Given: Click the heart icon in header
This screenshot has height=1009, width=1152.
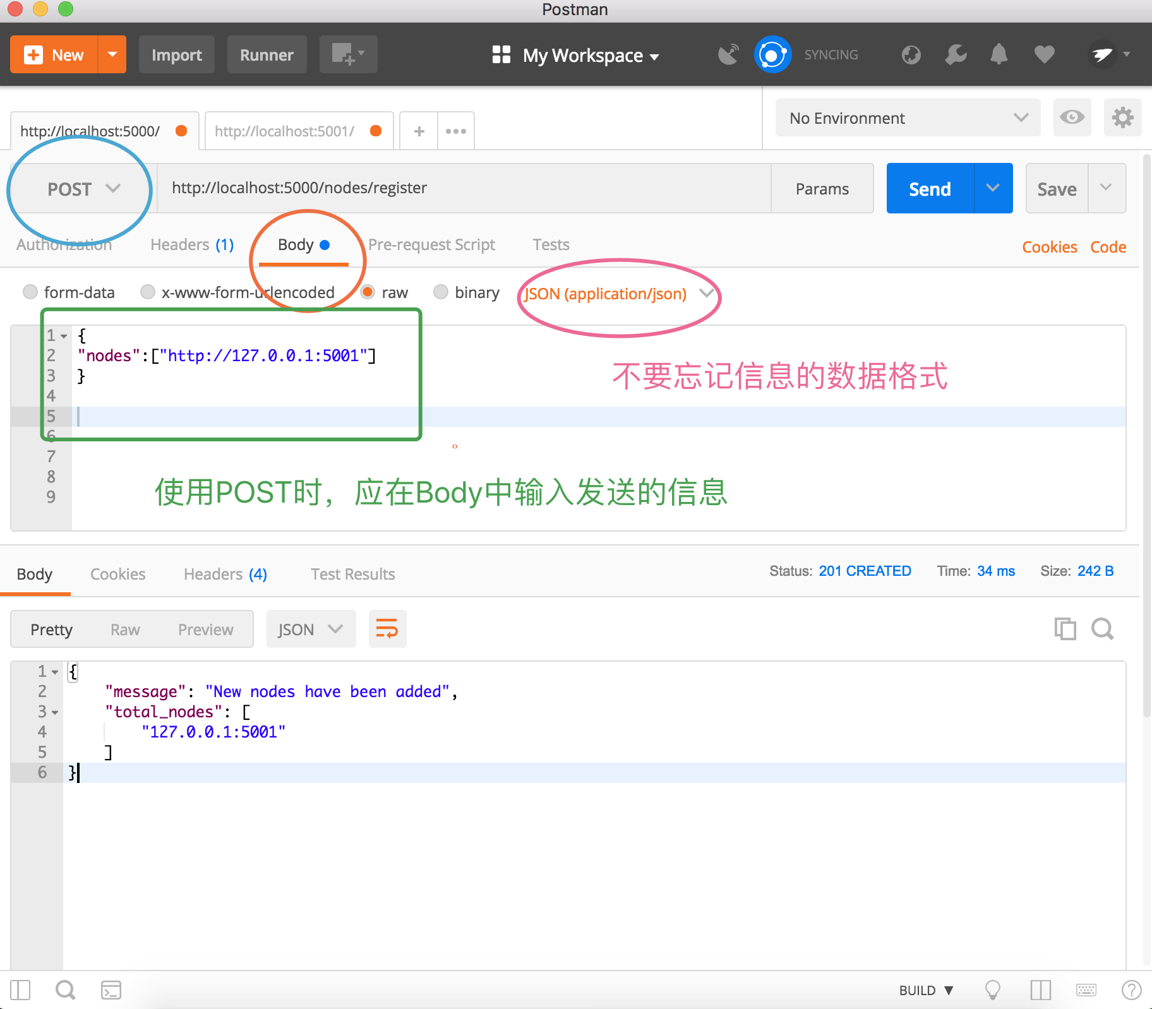Looking at the screenshot, I should 1044,55.
